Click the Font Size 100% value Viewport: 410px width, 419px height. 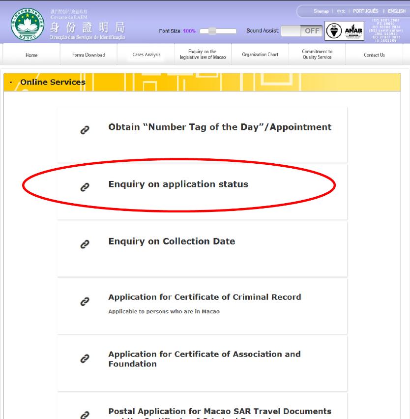coord(189,31)
